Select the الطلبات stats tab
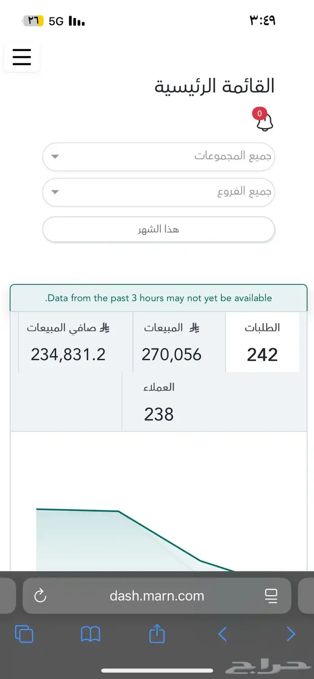Screen dimensions: 314x679 (x=262, y=342)
